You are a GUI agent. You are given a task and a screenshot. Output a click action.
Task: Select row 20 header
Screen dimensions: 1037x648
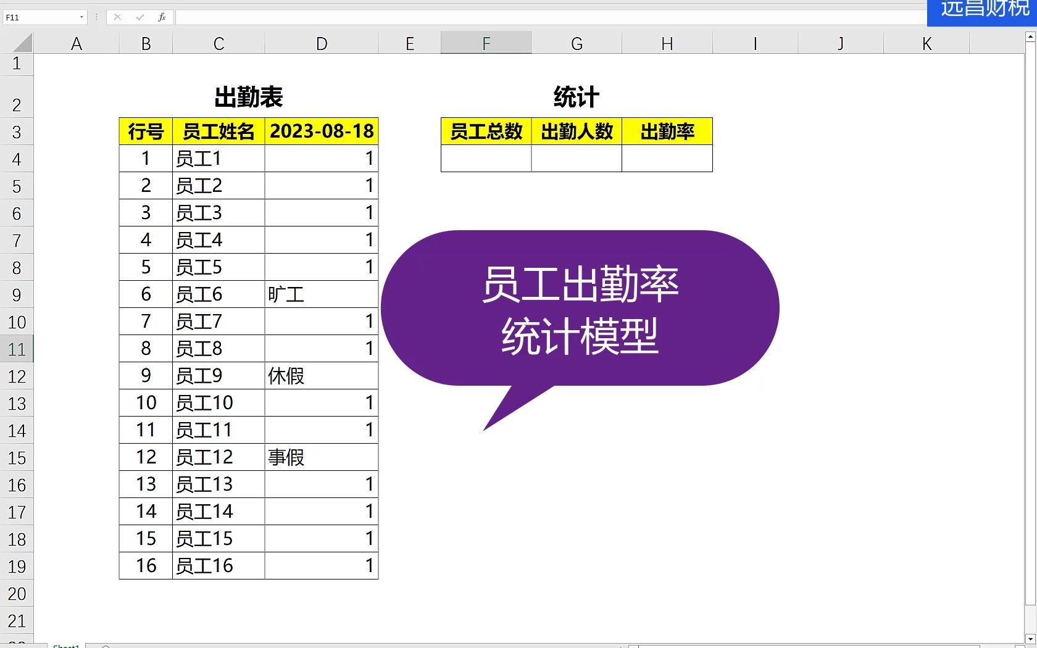[x=17, y=593]
